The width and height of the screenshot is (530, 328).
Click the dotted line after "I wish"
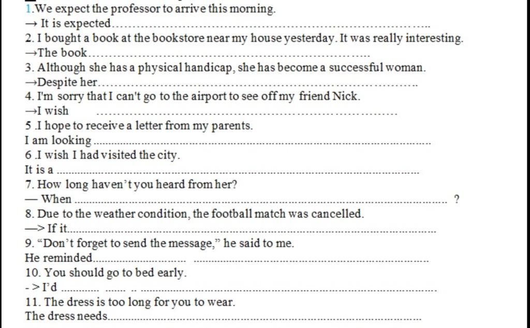(247, 112)
